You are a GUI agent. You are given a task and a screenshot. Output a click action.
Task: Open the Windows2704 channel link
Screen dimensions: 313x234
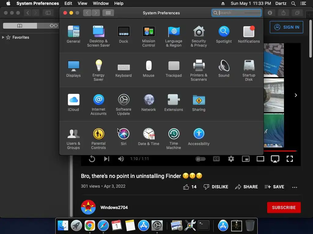tap(114, 207)
